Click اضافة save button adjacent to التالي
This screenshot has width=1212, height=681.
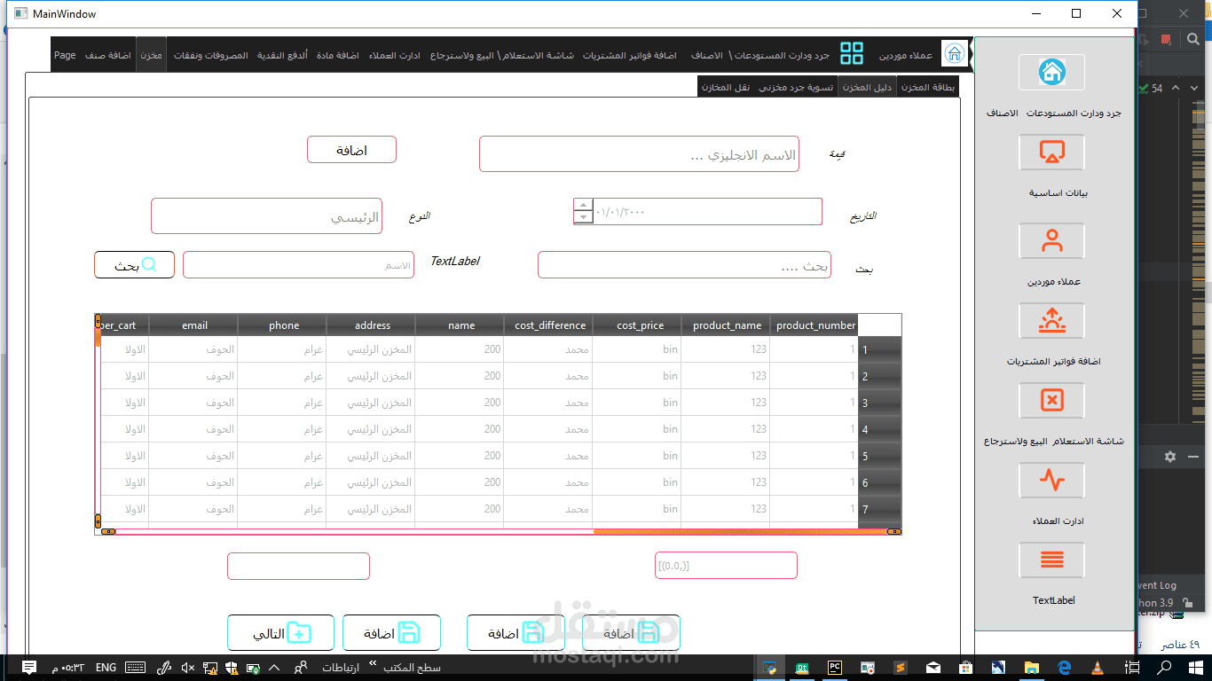[391, 633]
